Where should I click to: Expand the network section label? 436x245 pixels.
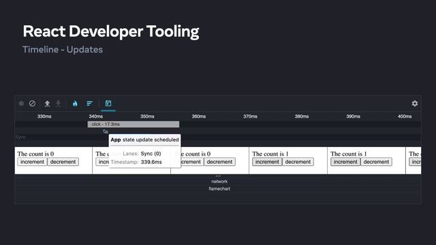(x=219, y=182)
